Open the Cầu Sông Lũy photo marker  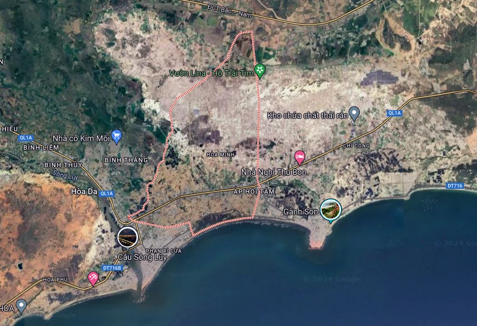click(x=127, y=238)
